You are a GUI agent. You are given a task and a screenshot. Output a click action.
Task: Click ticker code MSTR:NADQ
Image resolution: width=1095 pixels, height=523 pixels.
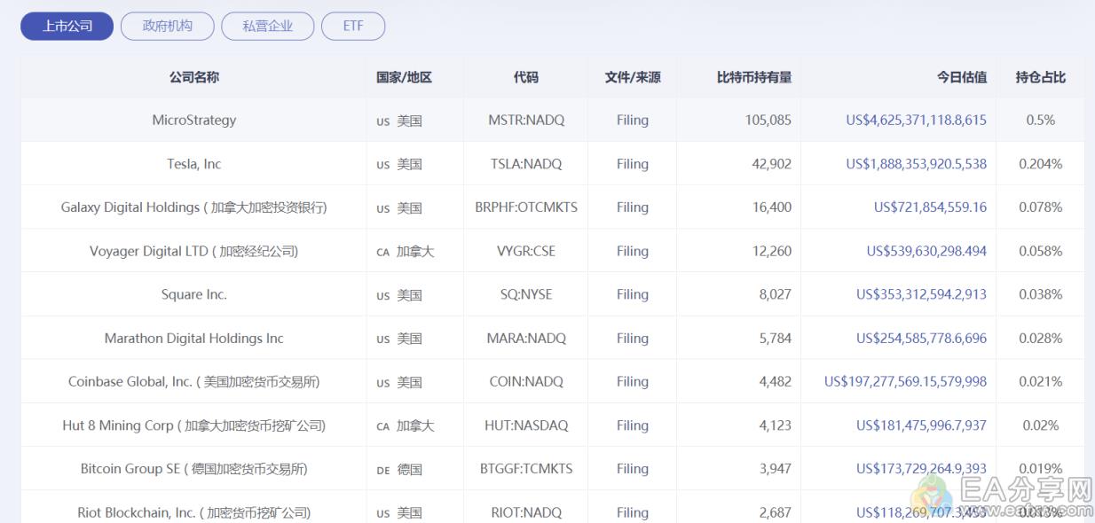(x=526, y=120)
